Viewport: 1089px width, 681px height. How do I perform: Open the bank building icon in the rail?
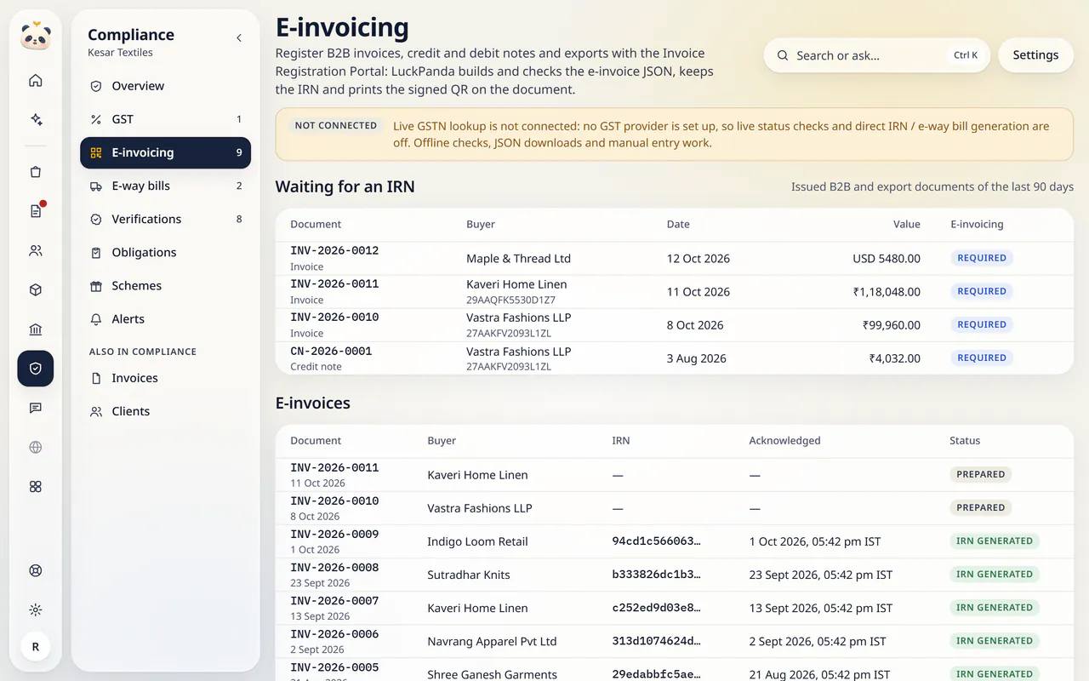click(x=36, y=329)
